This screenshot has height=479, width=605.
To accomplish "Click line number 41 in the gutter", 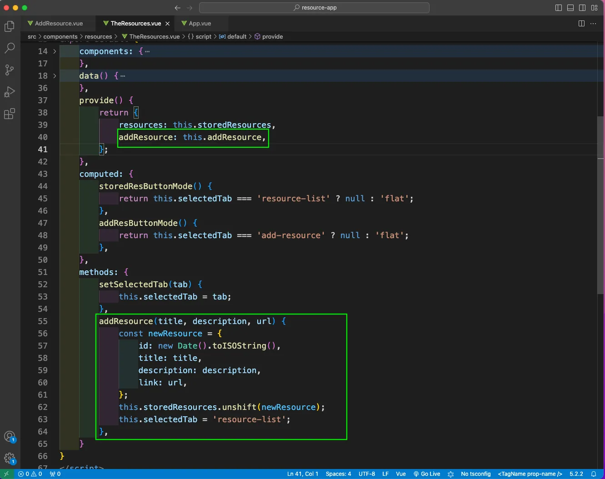I will 43,149.
